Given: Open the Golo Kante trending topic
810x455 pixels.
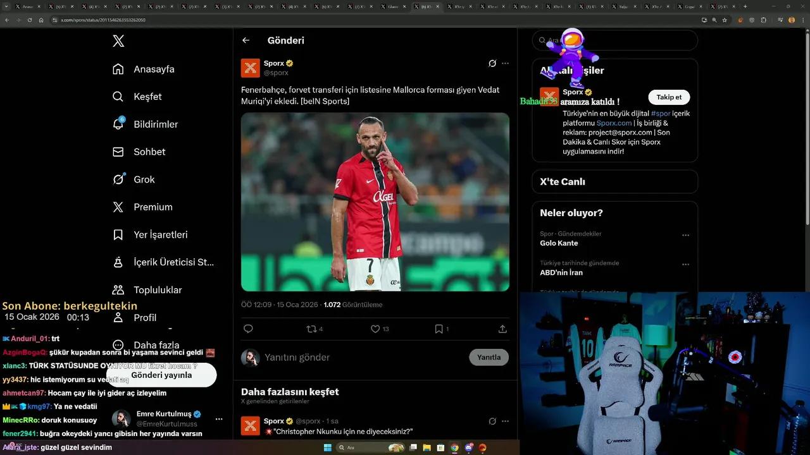Looking at the screenshot, I should pyautogui.click(x=559, y=243).
